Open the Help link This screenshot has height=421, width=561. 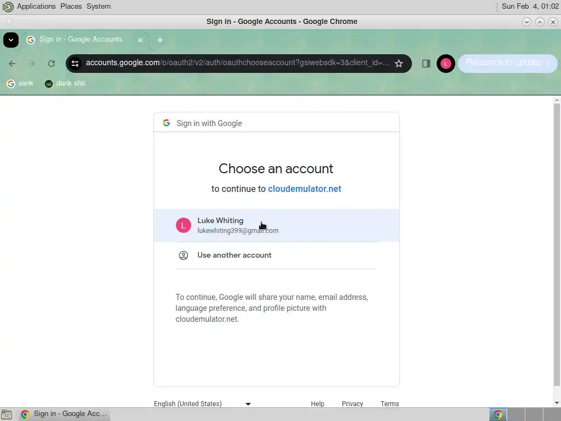point(317,404)
